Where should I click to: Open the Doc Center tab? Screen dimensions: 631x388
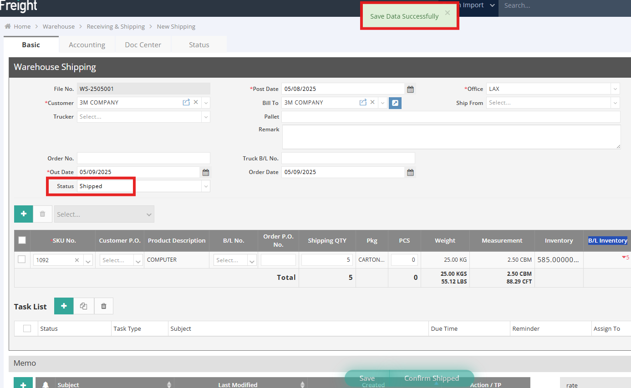point(143,45)
